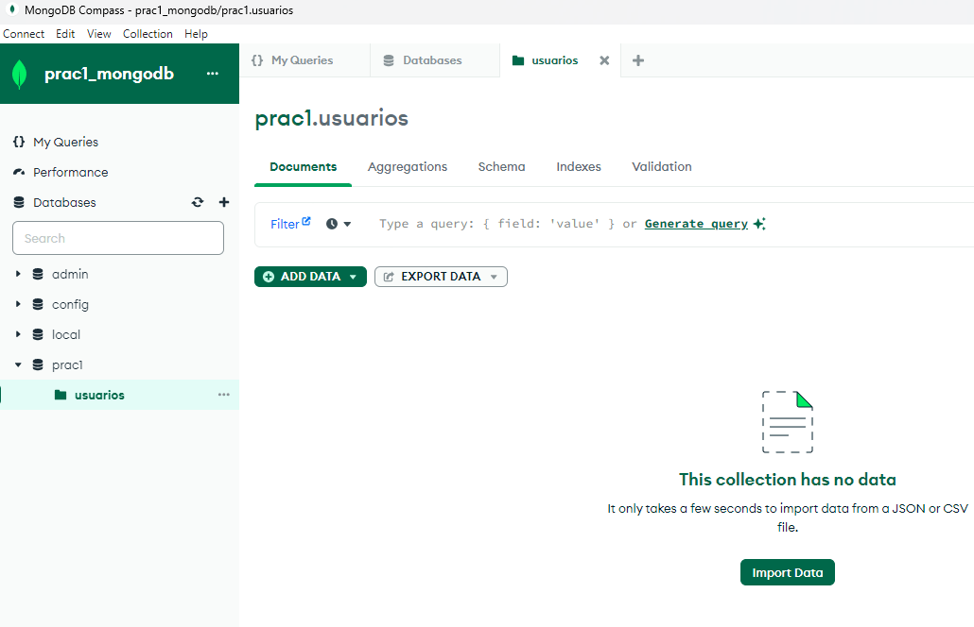Refresh the databases list

tap(198, 202)
